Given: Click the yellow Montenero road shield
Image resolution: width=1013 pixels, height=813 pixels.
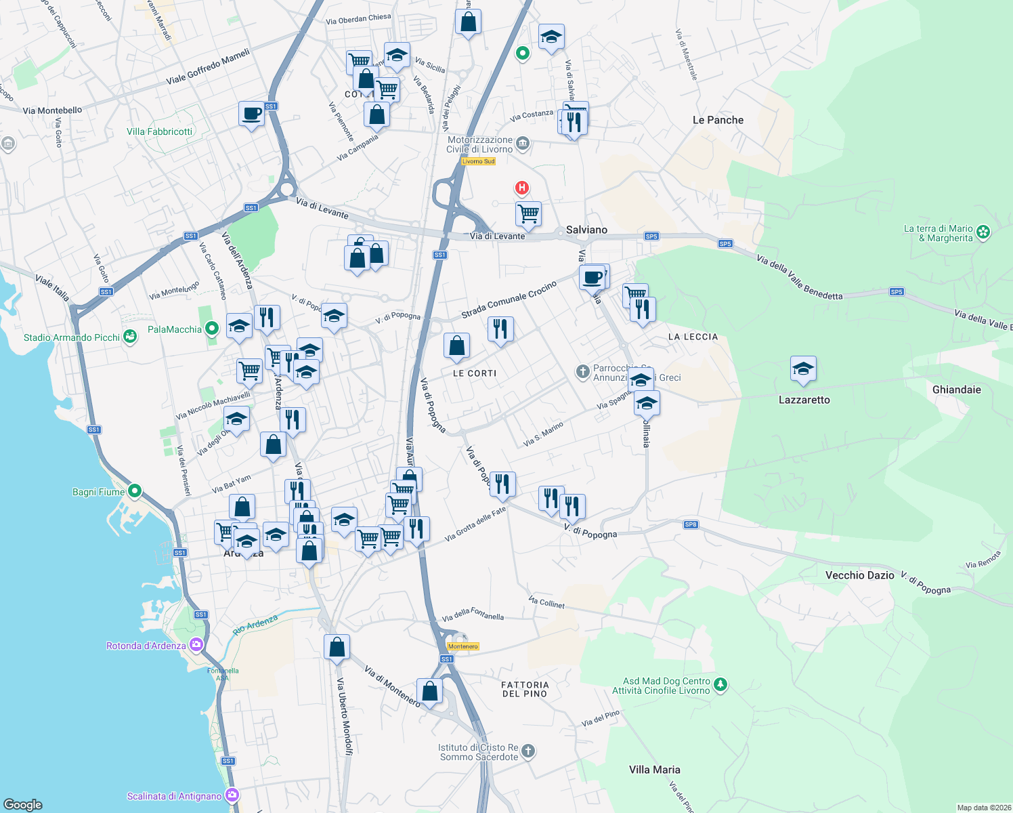Looking at the screenshot, I should coord(462,646).
